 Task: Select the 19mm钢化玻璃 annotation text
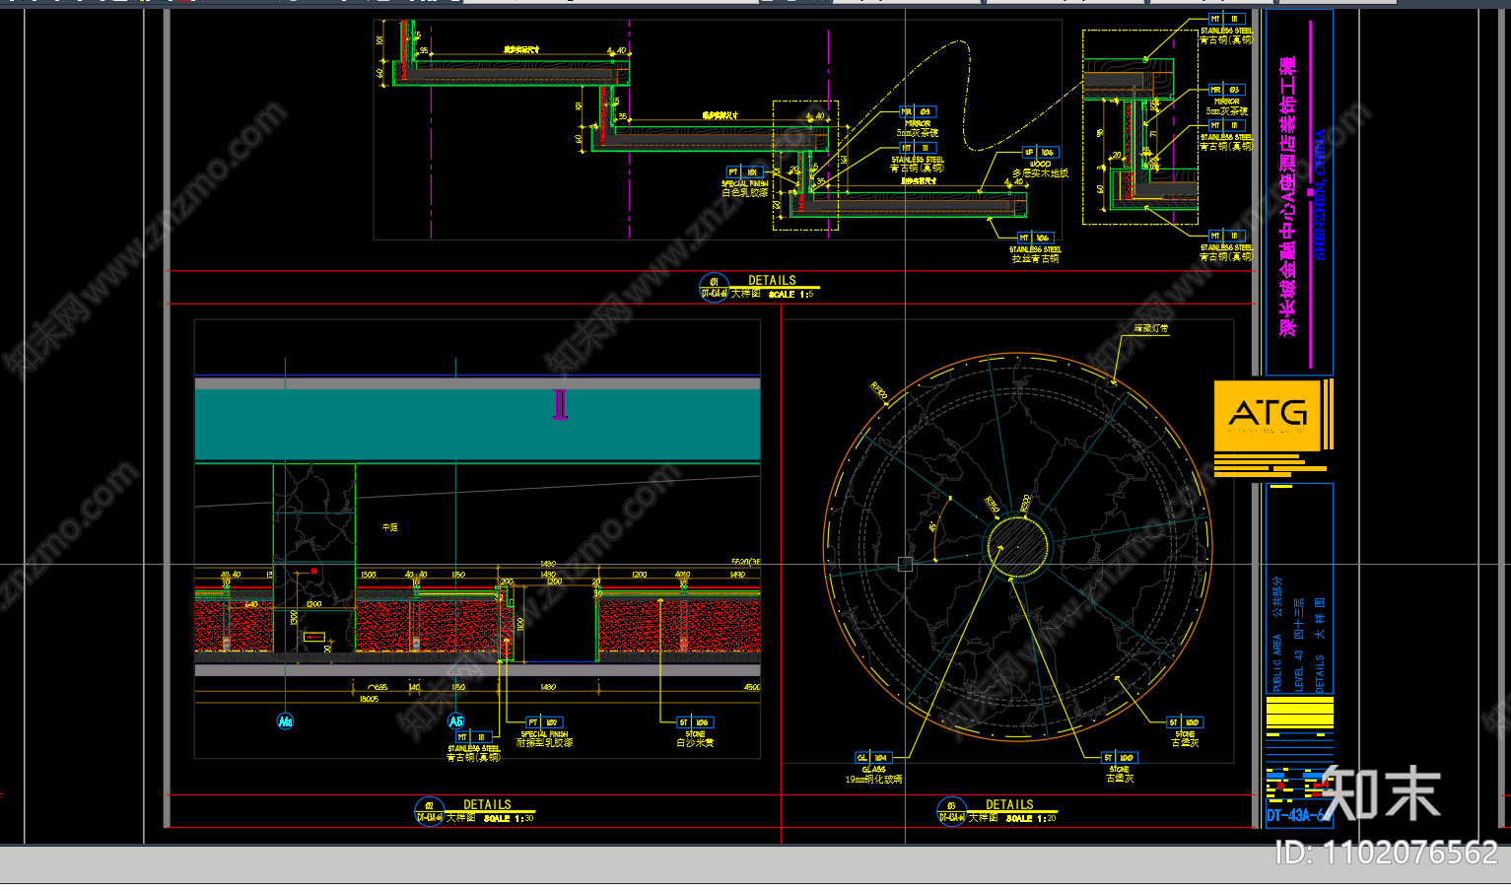point(873,780)
